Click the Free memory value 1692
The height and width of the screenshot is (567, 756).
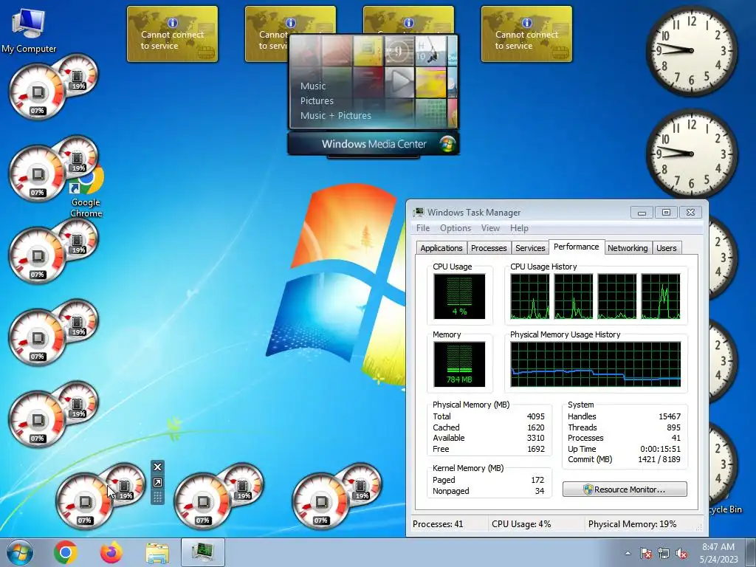[x=536, y=449]
